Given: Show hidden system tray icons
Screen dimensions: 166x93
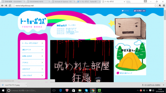Looking at the screenshot, I should (x=138, y=90).
